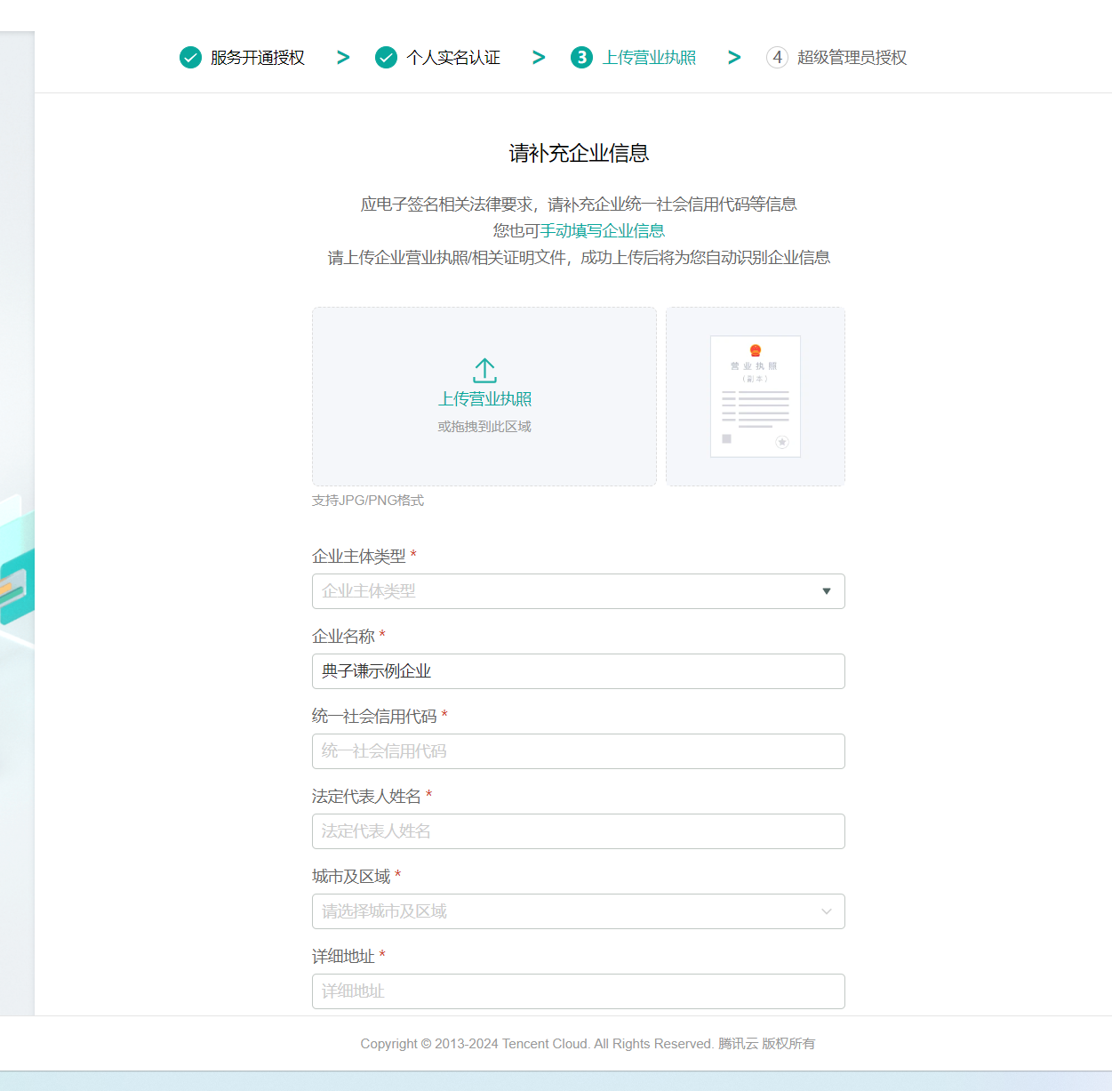Click the arrow after 个人实名认证 step
The width and height of the screenshot is (1112, 1091).
click(539, 58)
